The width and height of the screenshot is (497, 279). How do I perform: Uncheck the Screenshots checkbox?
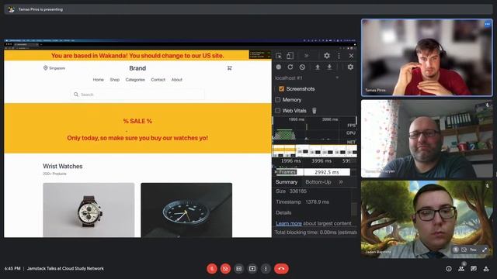click(281, 89)
